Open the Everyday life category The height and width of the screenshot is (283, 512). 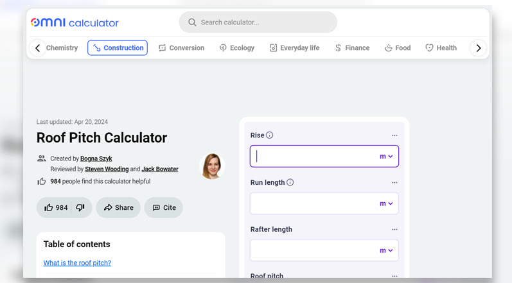(x=294, y=48)
